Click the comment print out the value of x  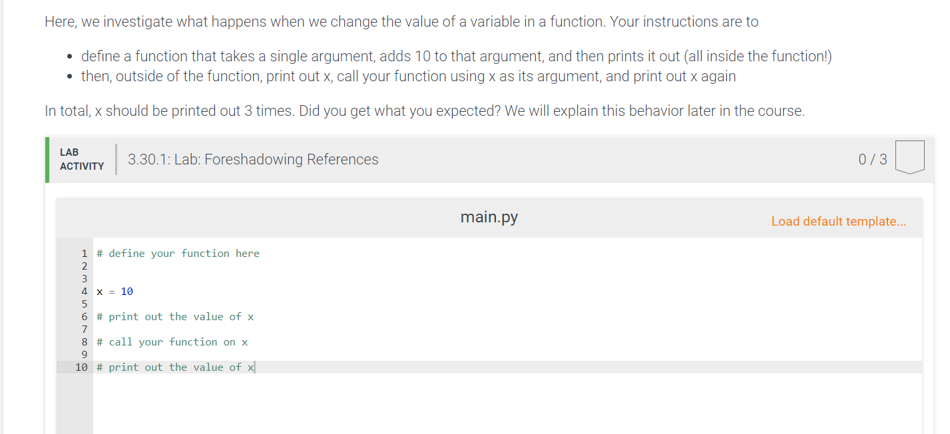tap(174, 316)
